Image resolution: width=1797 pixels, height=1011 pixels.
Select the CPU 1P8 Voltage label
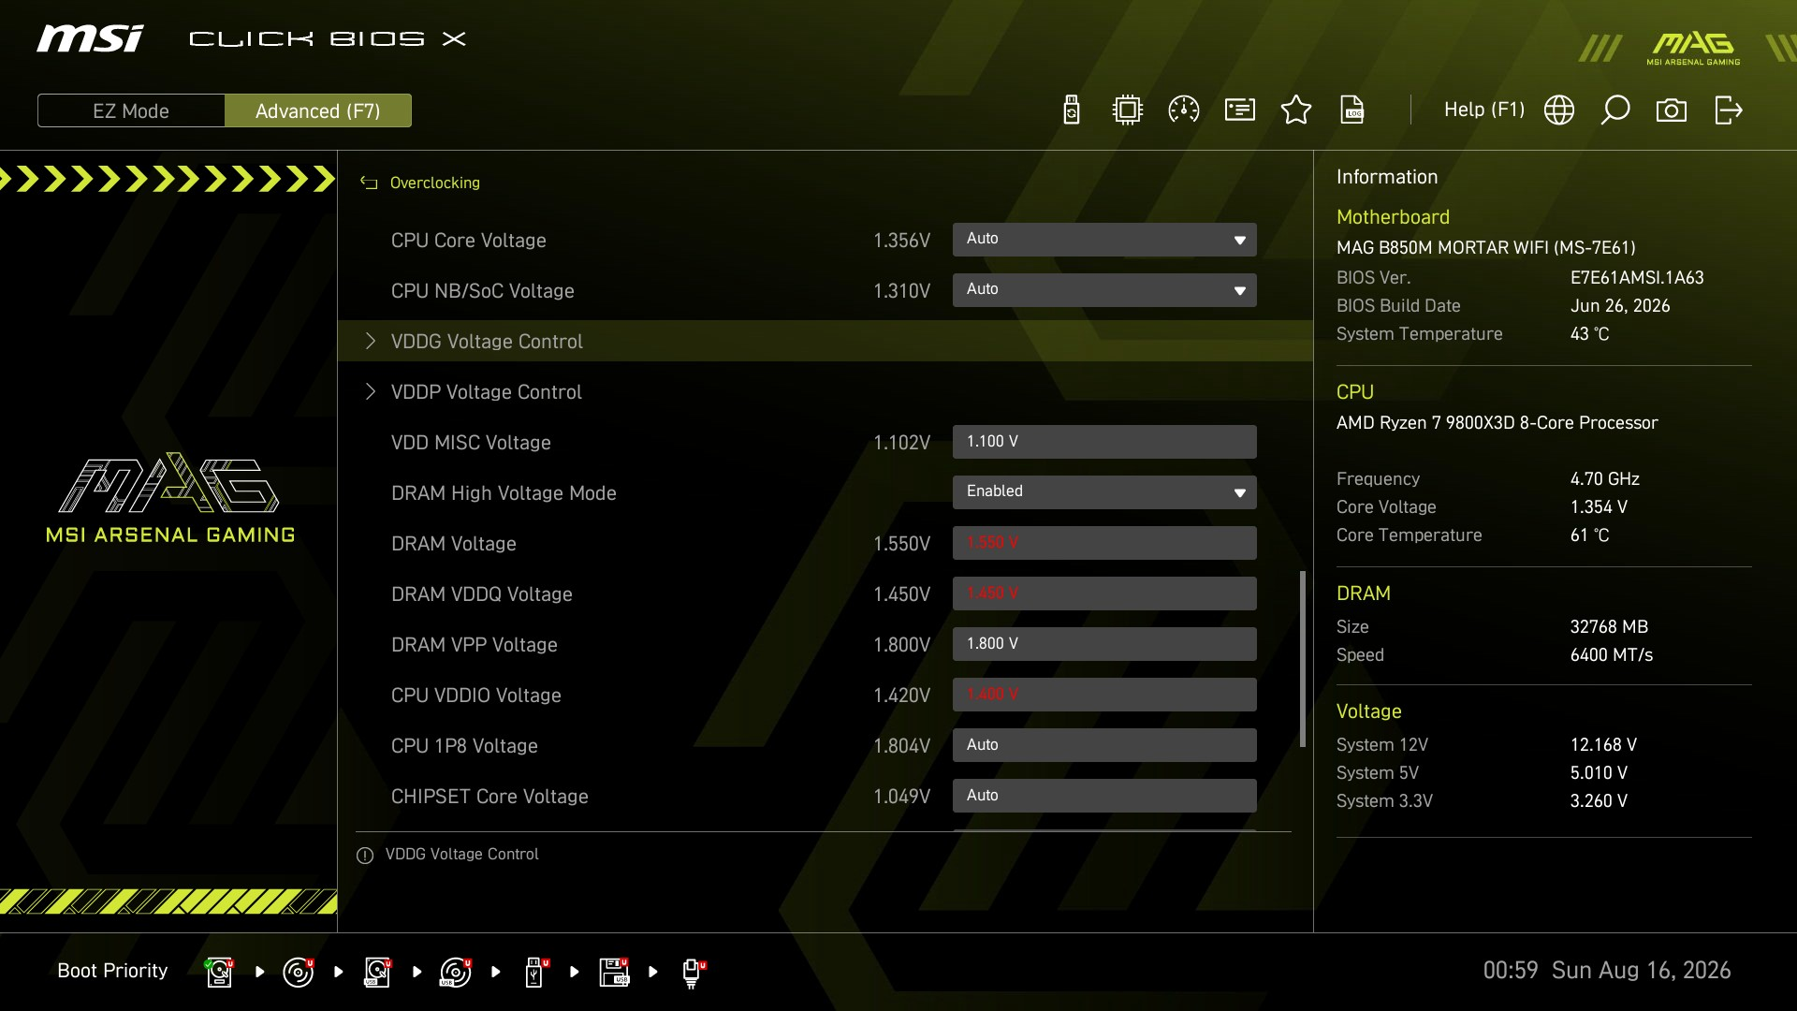coord(464,746)
